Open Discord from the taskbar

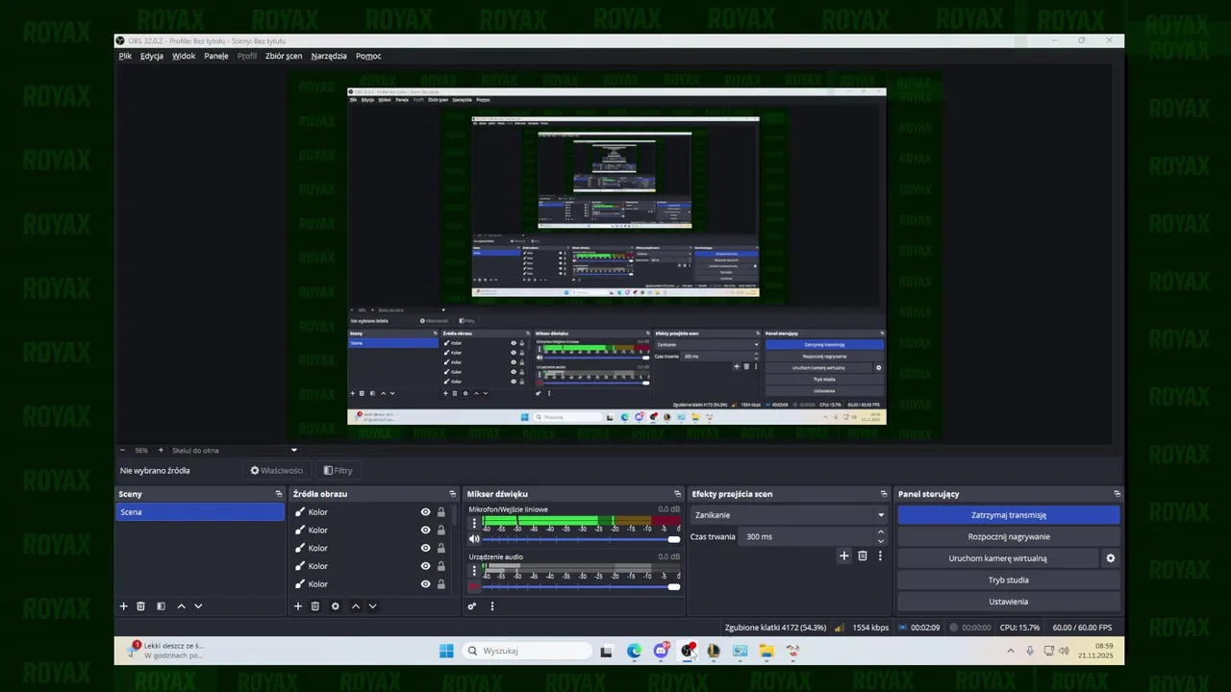661,651
